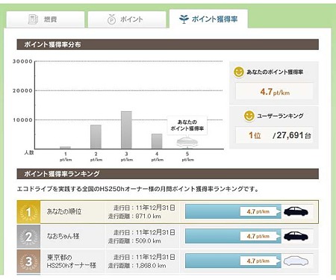Image resolution: width=336 pixels, height=280 pixels.
Task: Click the あなたのポイント獲得率 chart callout
Action: click(x=187, y=125)
